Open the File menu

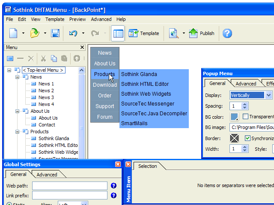[x=9, y=19]
